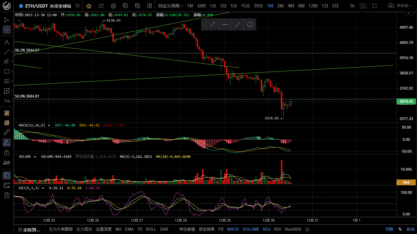
Task: Grab the floating drawing toolbar handle
Action: 204,24
